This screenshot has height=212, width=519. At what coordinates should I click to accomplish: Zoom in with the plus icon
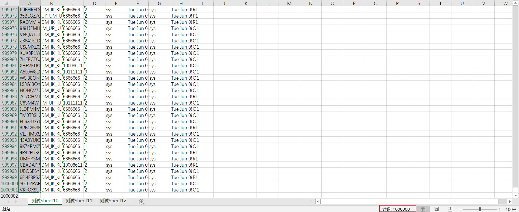(500, 209)
